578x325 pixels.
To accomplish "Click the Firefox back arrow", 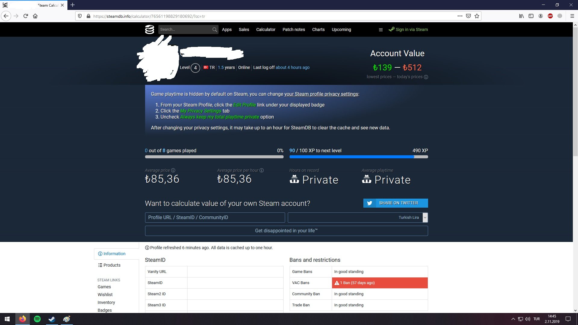I will (6, 16).
